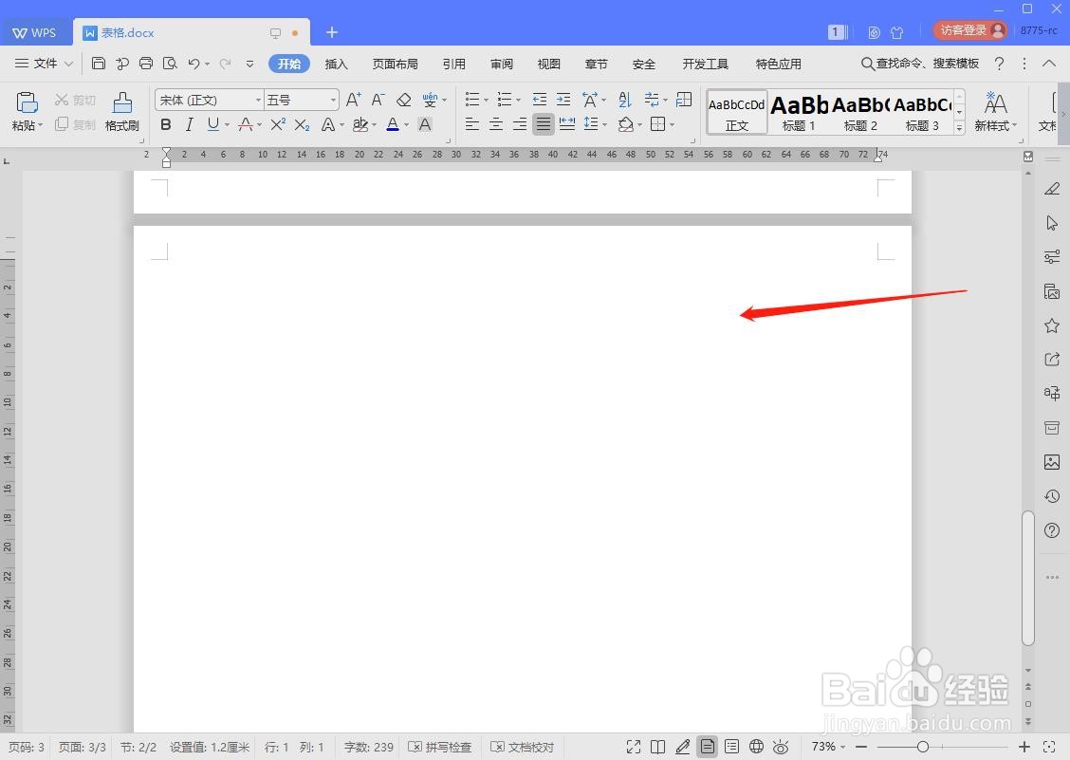The height and width of the screenshot is (760, 1070).
Task: Click 访客登录 login button
Action: pyautogui.click(x=970, y=30)
